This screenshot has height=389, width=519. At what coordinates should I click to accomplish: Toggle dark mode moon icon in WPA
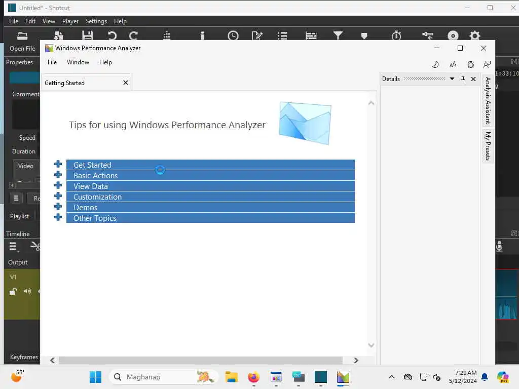[435, 64]
